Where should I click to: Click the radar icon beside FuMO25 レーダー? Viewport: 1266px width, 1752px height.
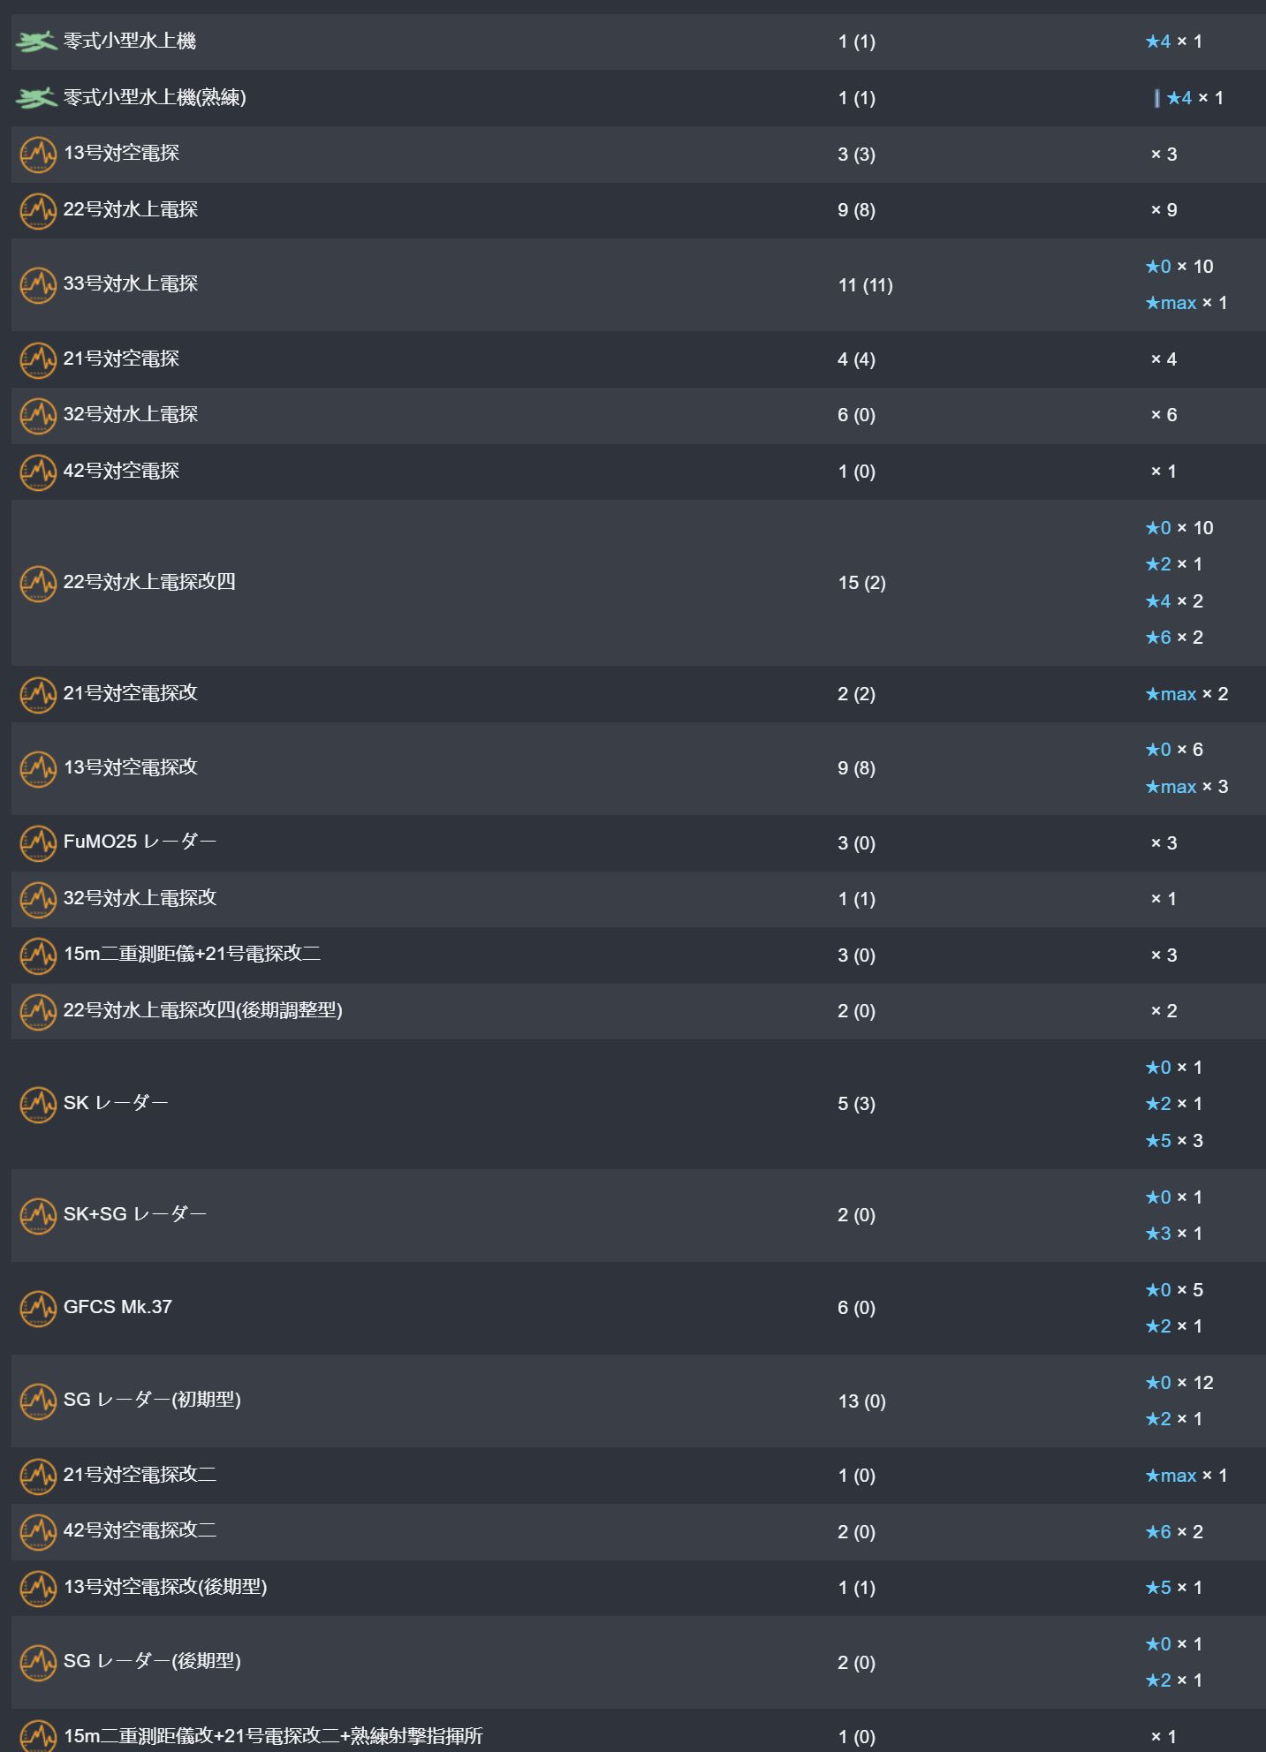point(38,843)
